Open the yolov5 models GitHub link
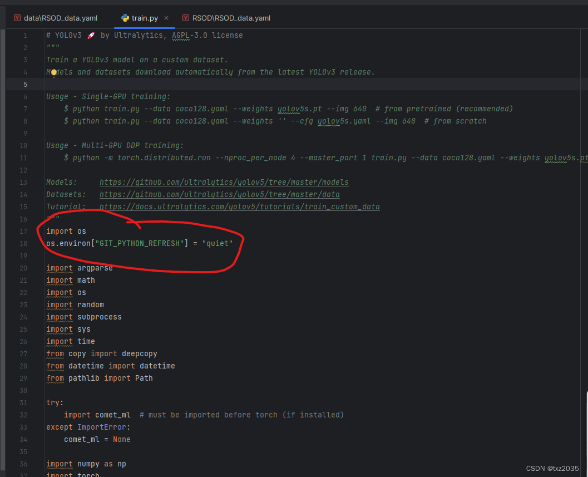 click(x=224, y=182)
